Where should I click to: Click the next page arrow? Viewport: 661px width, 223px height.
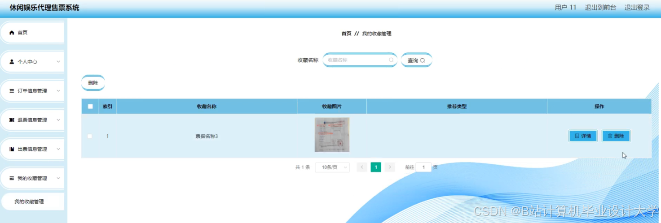point(390,167)
